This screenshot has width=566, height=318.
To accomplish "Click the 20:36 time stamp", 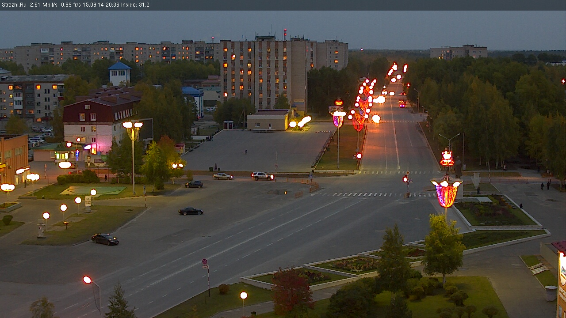I will tap(112, 5).
